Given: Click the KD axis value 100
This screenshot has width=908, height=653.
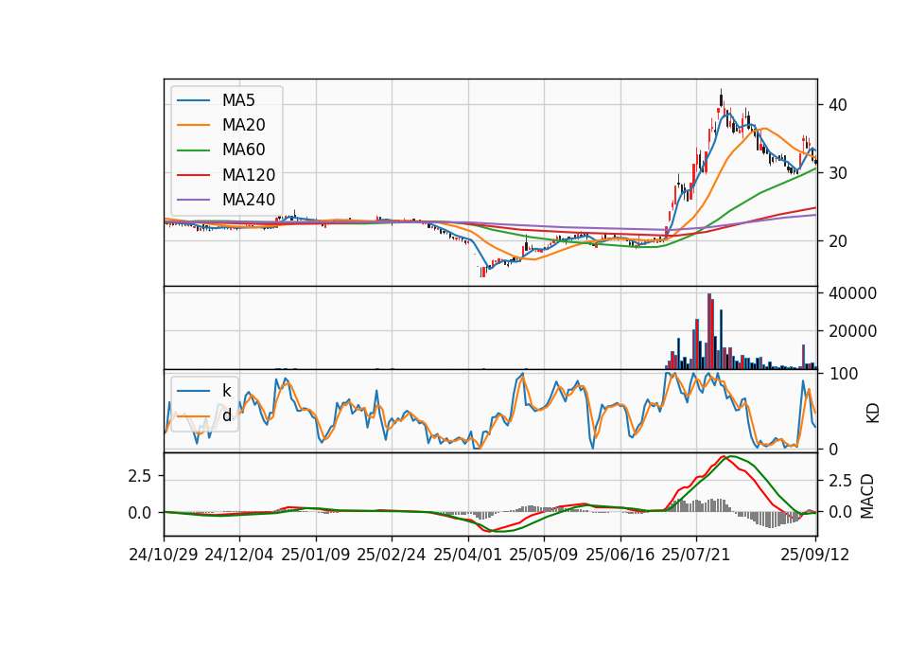Looking at the screenshot, I should [x=843, y=375].
